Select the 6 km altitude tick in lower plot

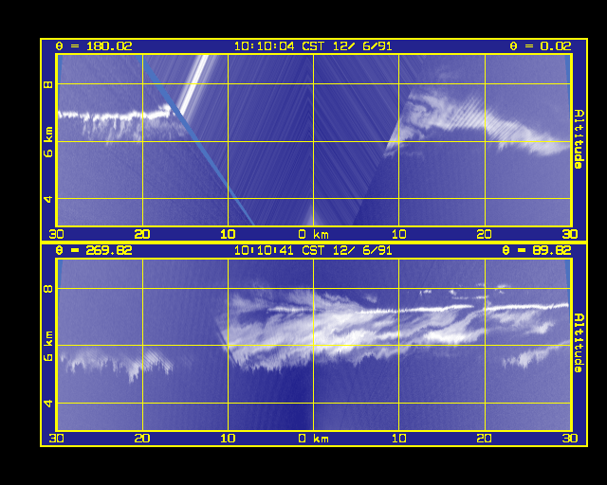tap(48, 346)
